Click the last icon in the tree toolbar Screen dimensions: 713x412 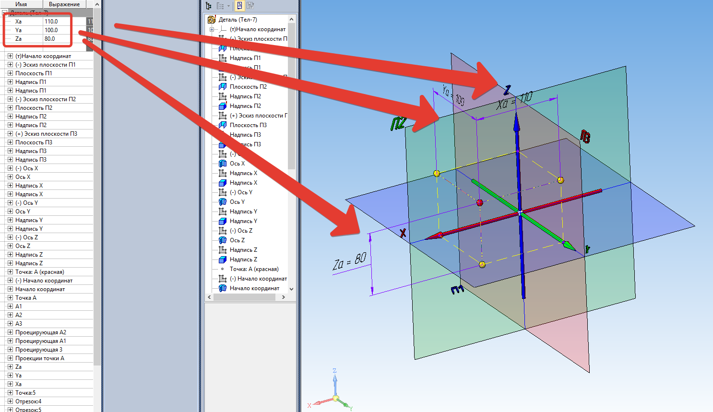250,6
